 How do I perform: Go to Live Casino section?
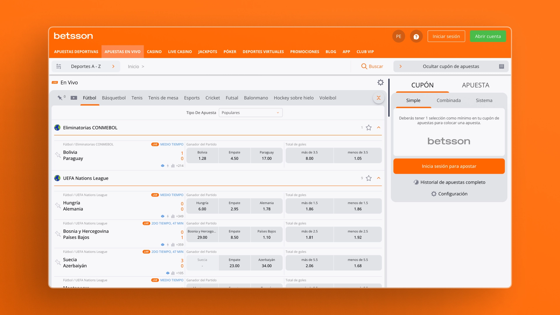point(180,52)
